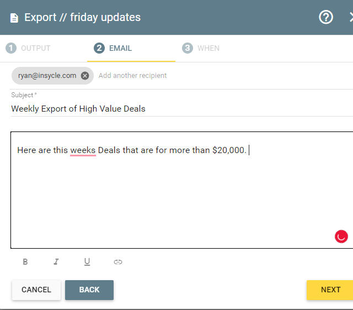
Task: Click the document icon beside Export title
Action: click(x=14, y=18)
